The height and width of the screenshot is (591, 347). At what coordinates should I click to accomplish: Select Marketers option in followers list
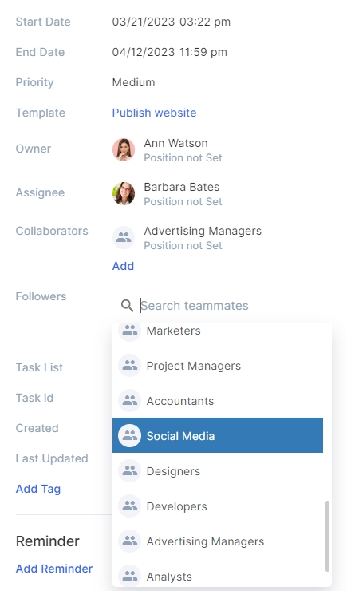(218, 331)
